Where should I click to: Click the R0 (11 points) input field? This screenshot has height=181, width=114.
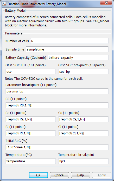pyautogui.click(x=57, y=105)
